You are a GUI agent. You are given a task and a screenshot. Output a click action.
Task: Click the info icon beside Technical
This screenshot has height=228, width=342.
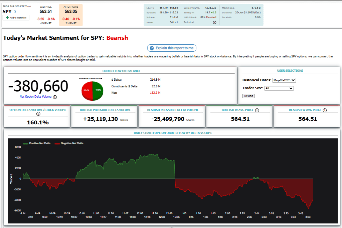pos(215,22)
